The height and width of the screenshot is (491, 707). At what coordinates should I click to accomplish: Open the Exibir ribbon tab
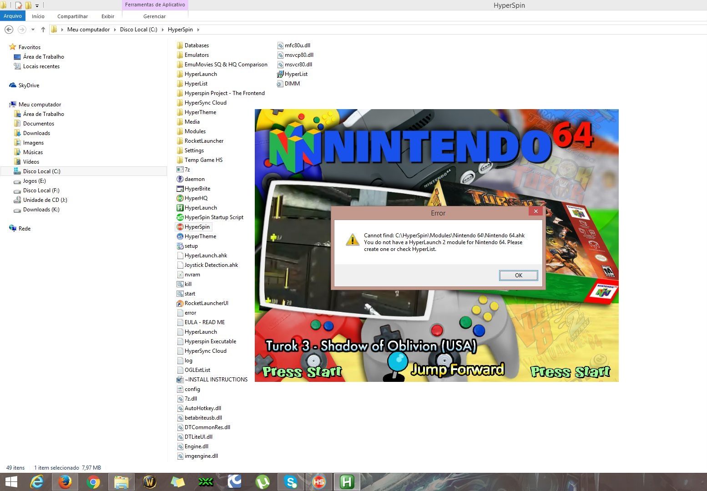108,16
